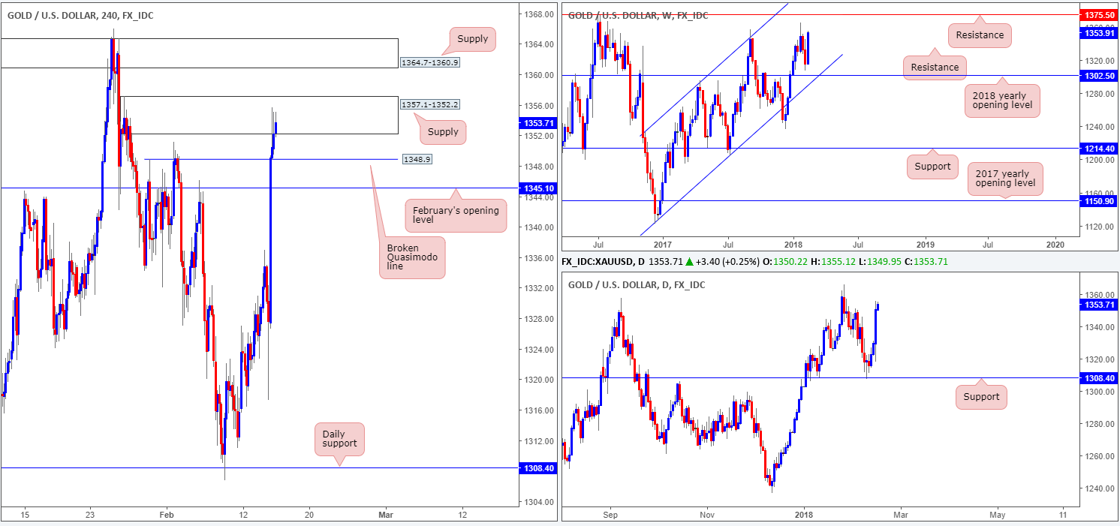Click the '23' date on the 240 chart time axis

[89, 515]
